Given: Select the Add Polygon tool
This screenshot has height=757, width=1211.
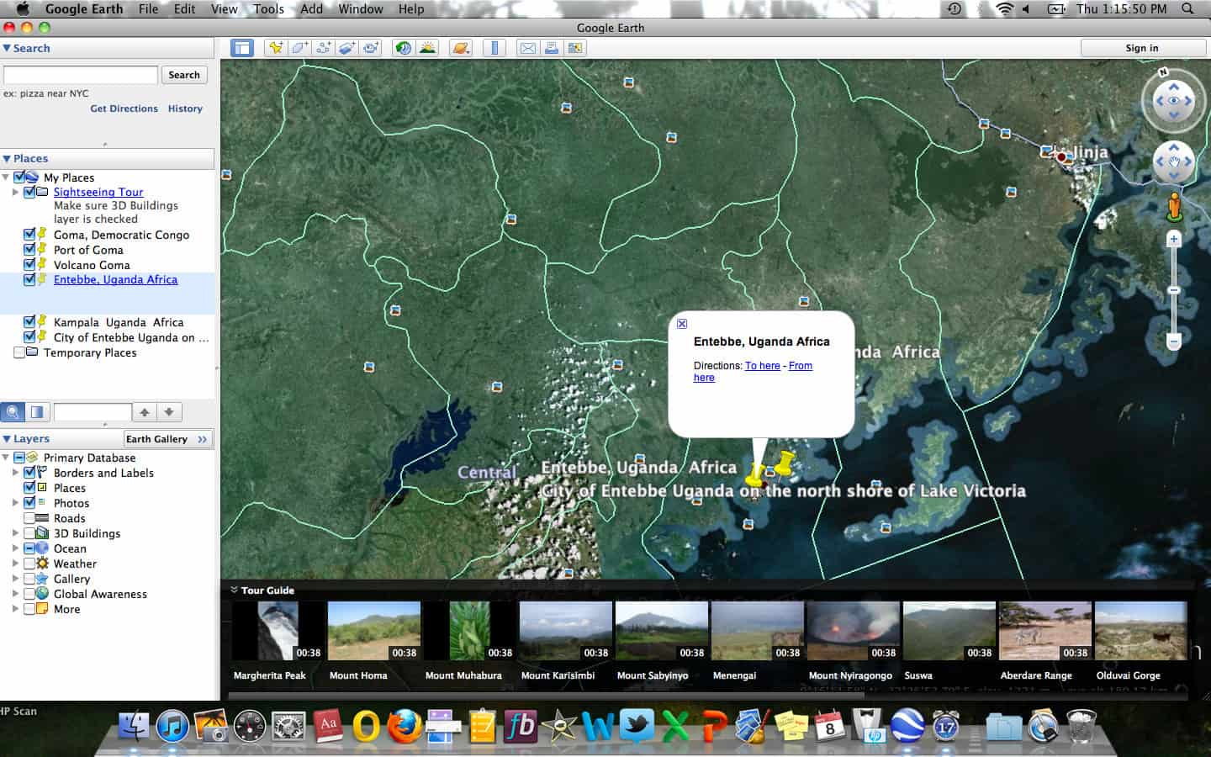Looking at the screenshot, I should click(x=299, y=48).
